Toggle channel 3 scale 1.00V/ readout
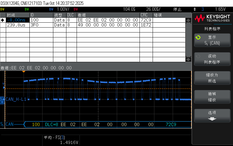 tap(62, 9)
